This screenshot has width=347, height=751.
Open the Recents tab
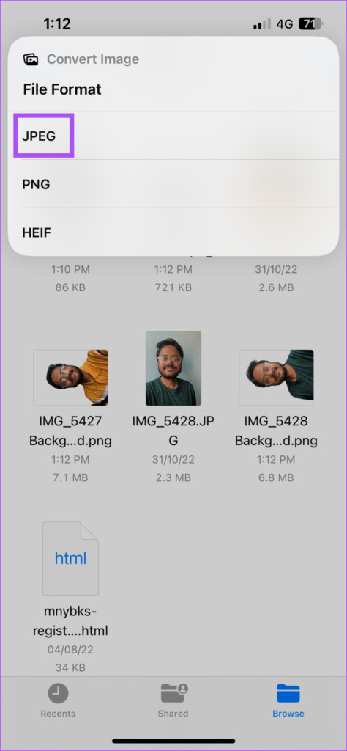pyautogui.click(x=58, y=700)
